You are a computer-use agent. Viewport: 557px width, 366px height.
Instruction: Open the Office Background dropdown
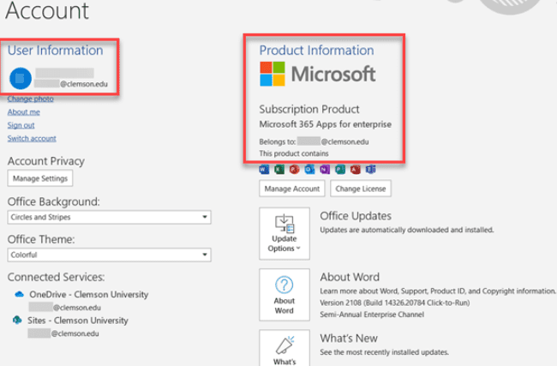tap(109, 218)
